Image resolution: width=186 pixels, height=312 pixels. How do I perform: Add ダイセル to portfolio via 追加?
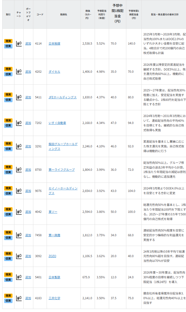(x=28, y=72)
